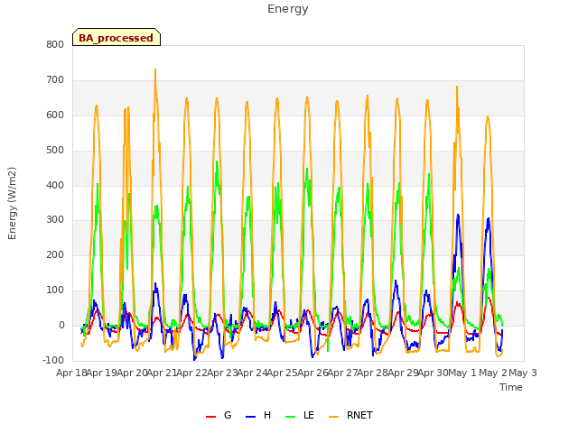Click the G legend entry
Viewport: 578px width, 433px height.
click(219, 415)
